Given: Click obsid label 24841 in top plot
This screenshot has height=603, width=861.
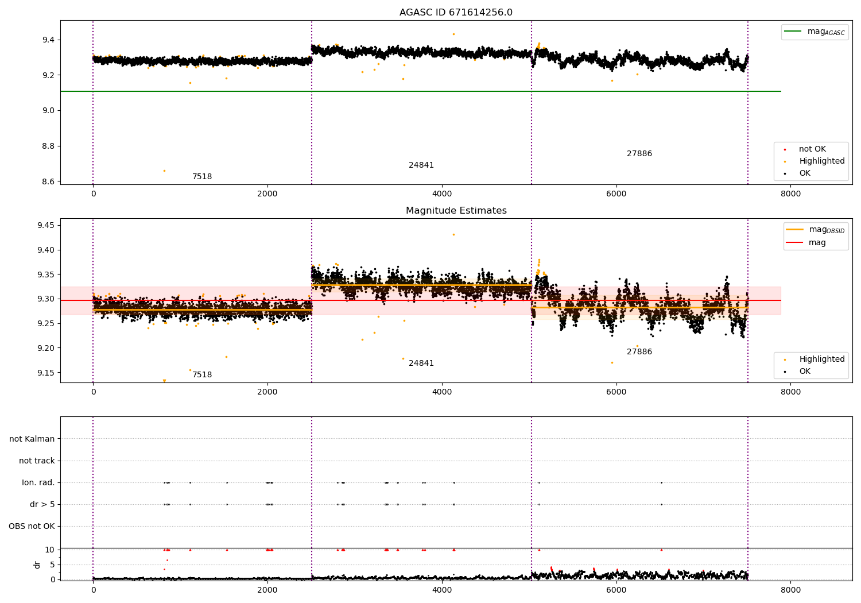Looking at the screenshot, I should (x=421, y=165).
